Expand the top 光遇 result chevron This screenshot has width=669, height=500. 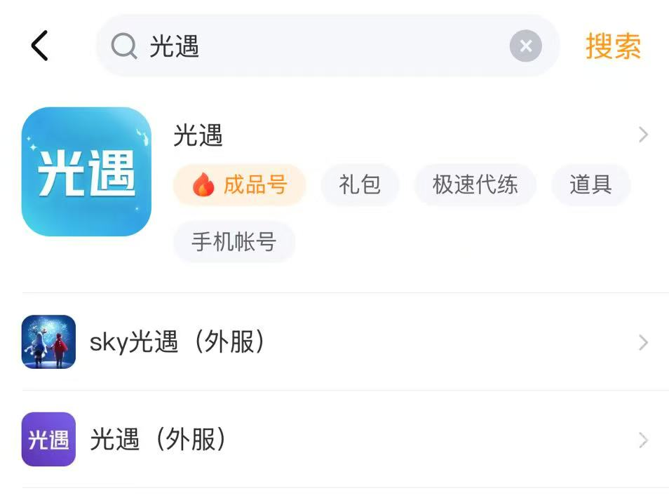tap(643, 135)
